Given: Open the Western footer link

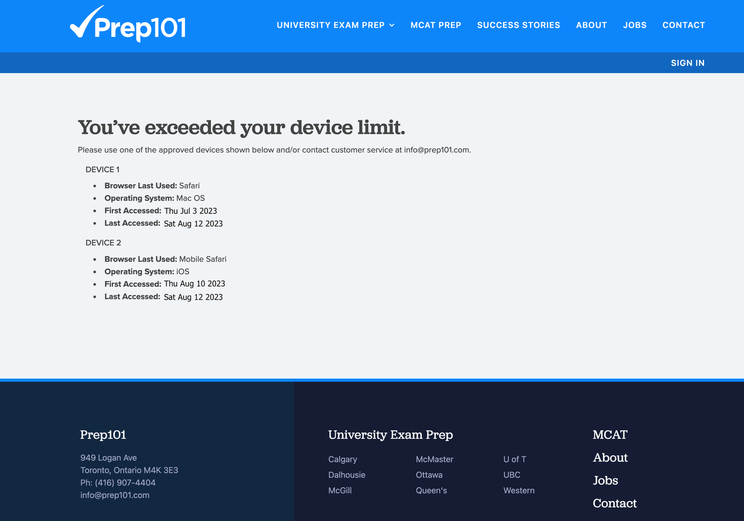Looking at the screenshot, I should (x=519, y=490).
